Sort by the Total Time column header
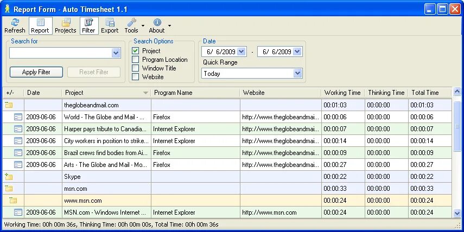The height and width of the screenshot is (232, 464). [x=430, y=93]
